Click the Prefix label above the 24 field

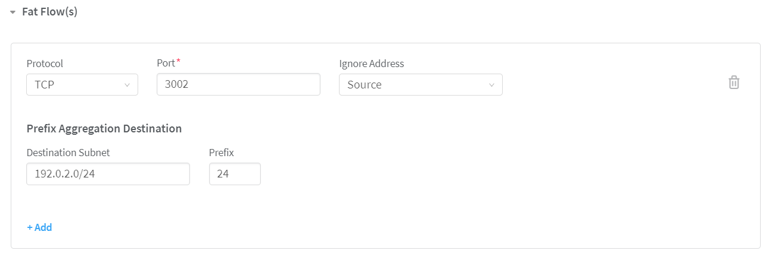221,153
